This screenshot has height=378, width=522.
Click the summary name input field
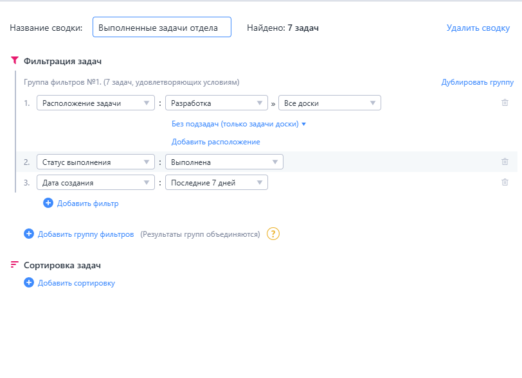point(161,27)
